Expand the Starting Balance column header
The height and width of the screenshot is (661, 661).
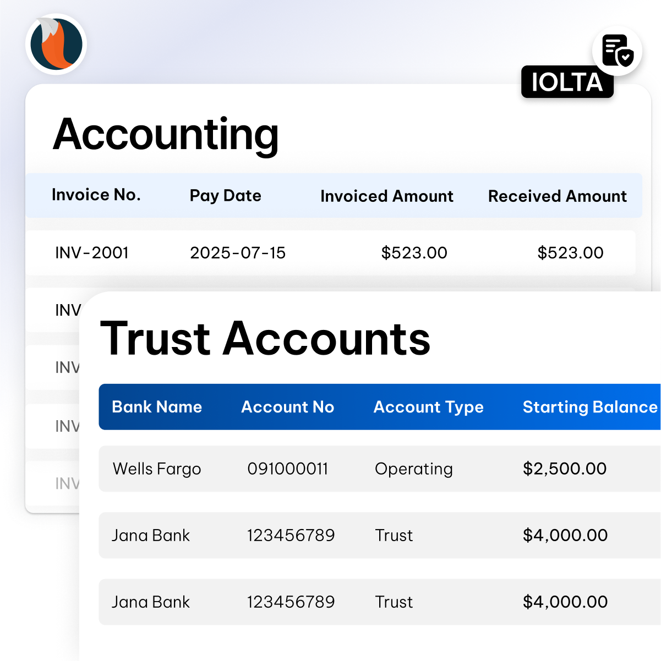click(588, 407)
